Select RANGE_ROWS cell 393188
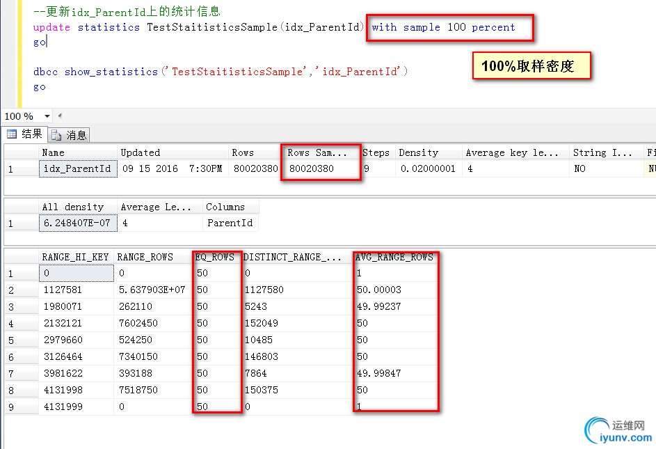Viewport: 656px width, 449px height. (x=153, y=374)
